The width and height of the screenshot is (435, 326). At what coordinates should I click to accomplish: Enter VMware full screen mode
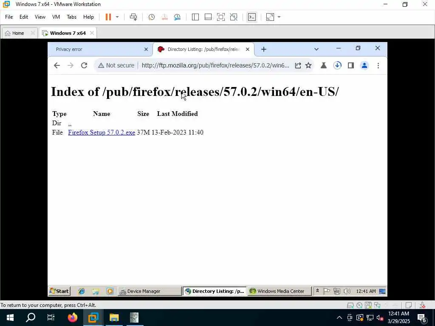tap(221, 17)
